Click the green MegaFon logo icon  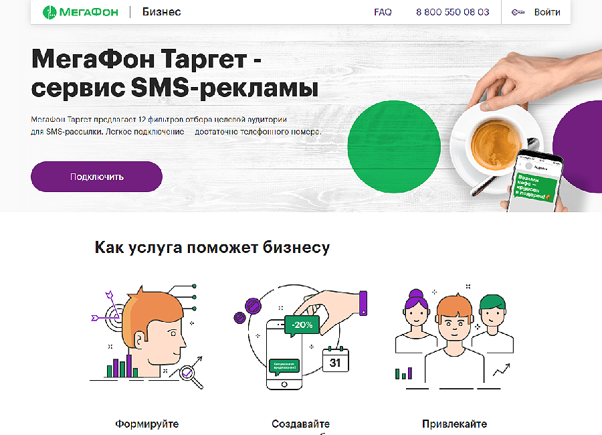tap(49, 12)
